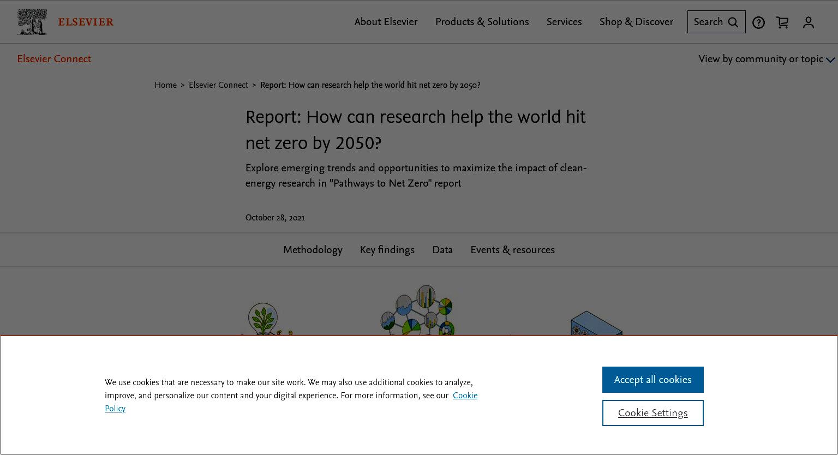Image resolution: width=838 pixels, height=455 pixels.
Task: Open the user account icon
Action: tap(809, 22)
